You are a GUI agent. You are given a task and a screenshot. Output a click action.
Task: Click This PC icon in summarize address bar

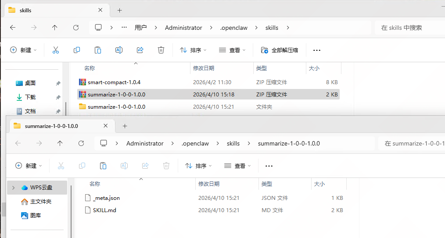(104, 143)
